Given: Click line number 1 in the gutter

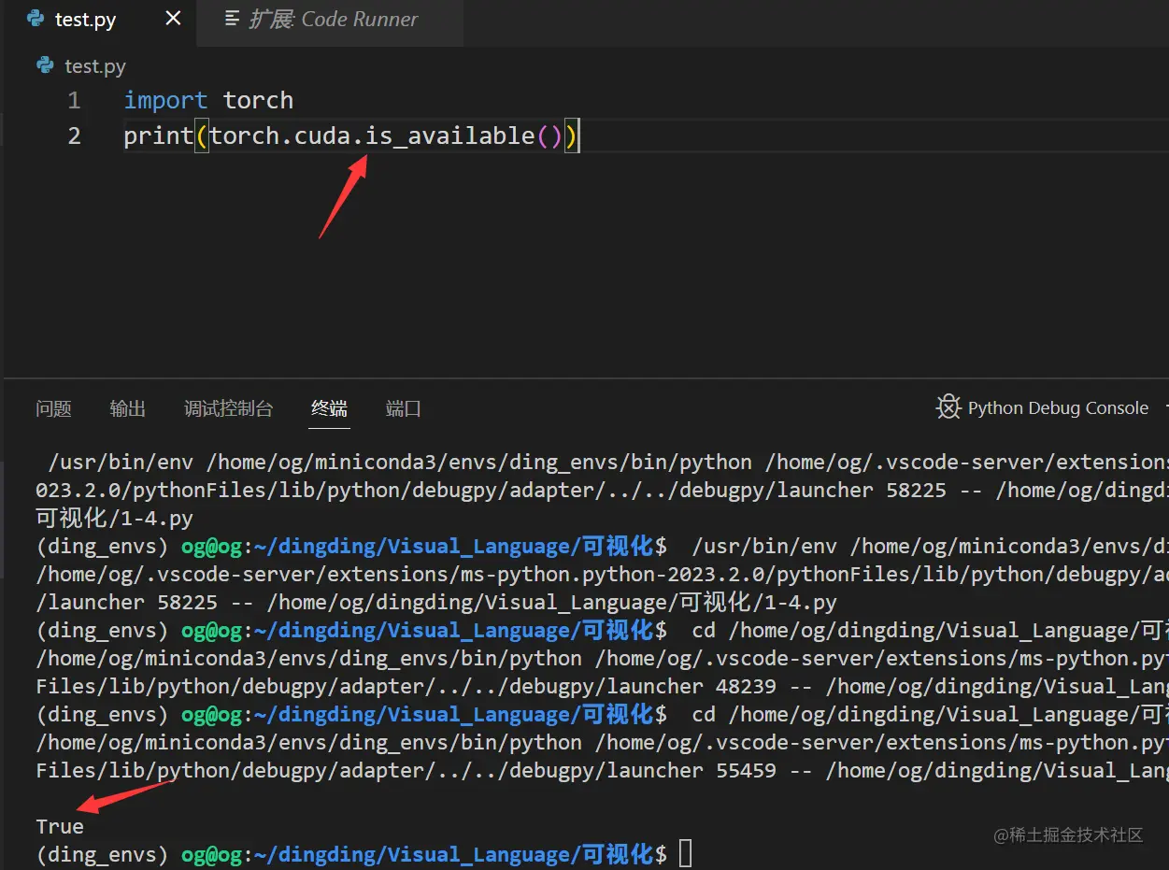Looking at the screenshot, I should tap(74, 100).
